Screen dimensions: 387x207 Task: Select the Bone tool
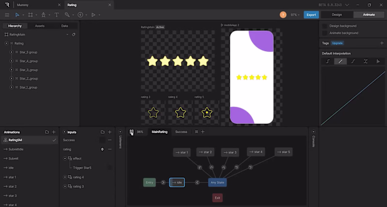pos(67,15)
